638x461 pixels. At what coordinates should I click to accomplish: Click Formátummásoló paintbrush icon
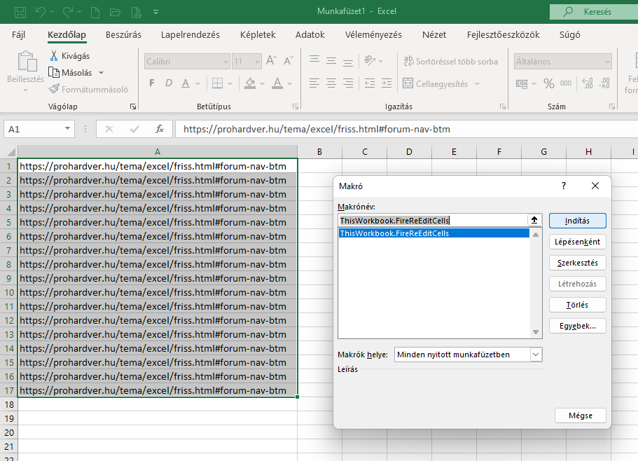(x=54, y=89)
